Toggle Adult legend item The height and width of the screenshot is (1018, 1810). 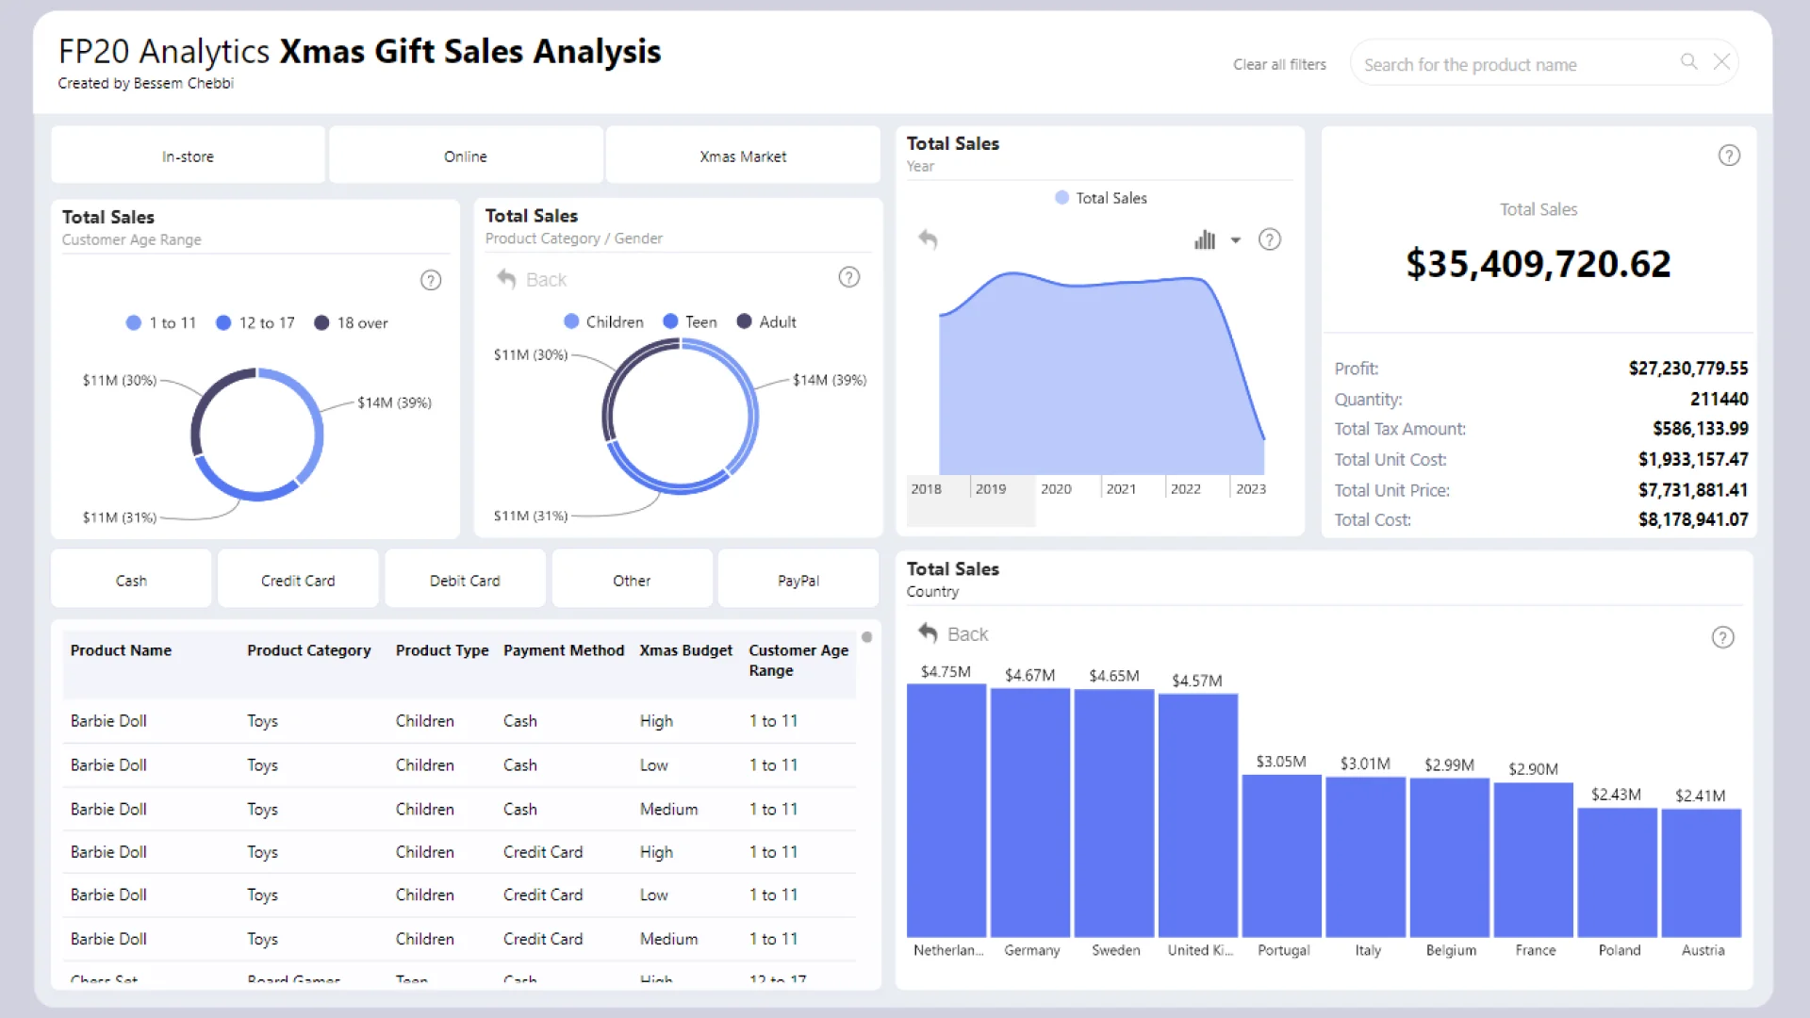coord(766,321)
